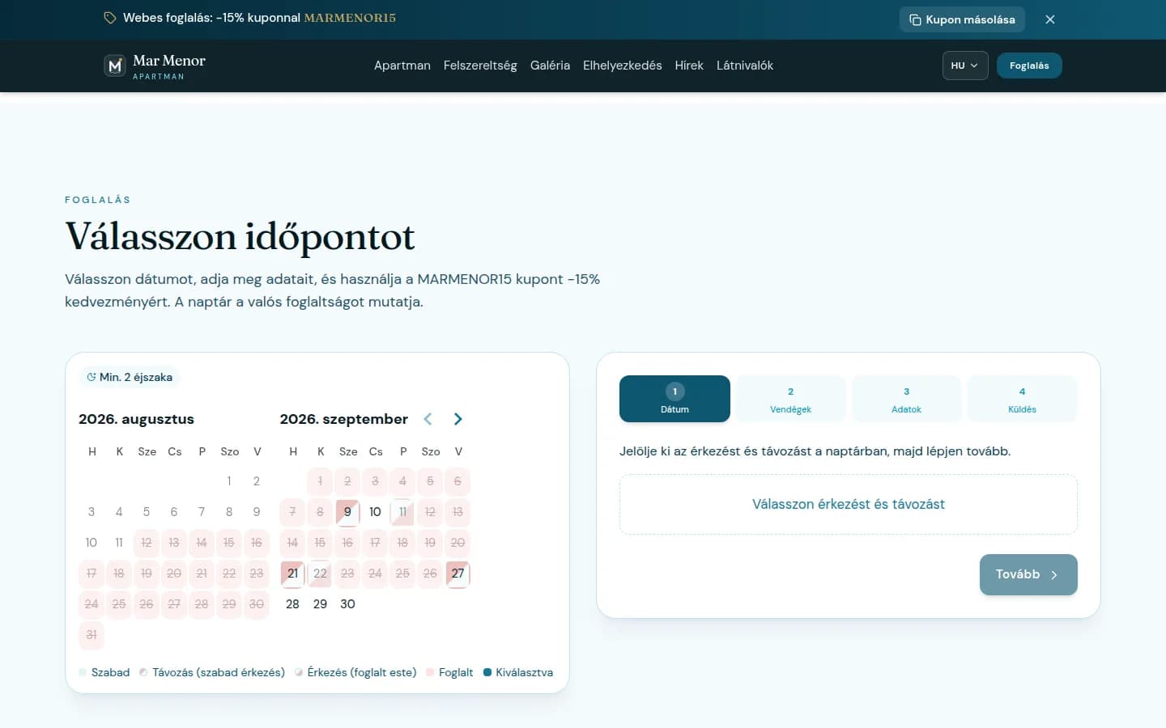
Task: Click the Mar Menor Apartman brand name
Action: pyautogui.click(x=169, y=66)
